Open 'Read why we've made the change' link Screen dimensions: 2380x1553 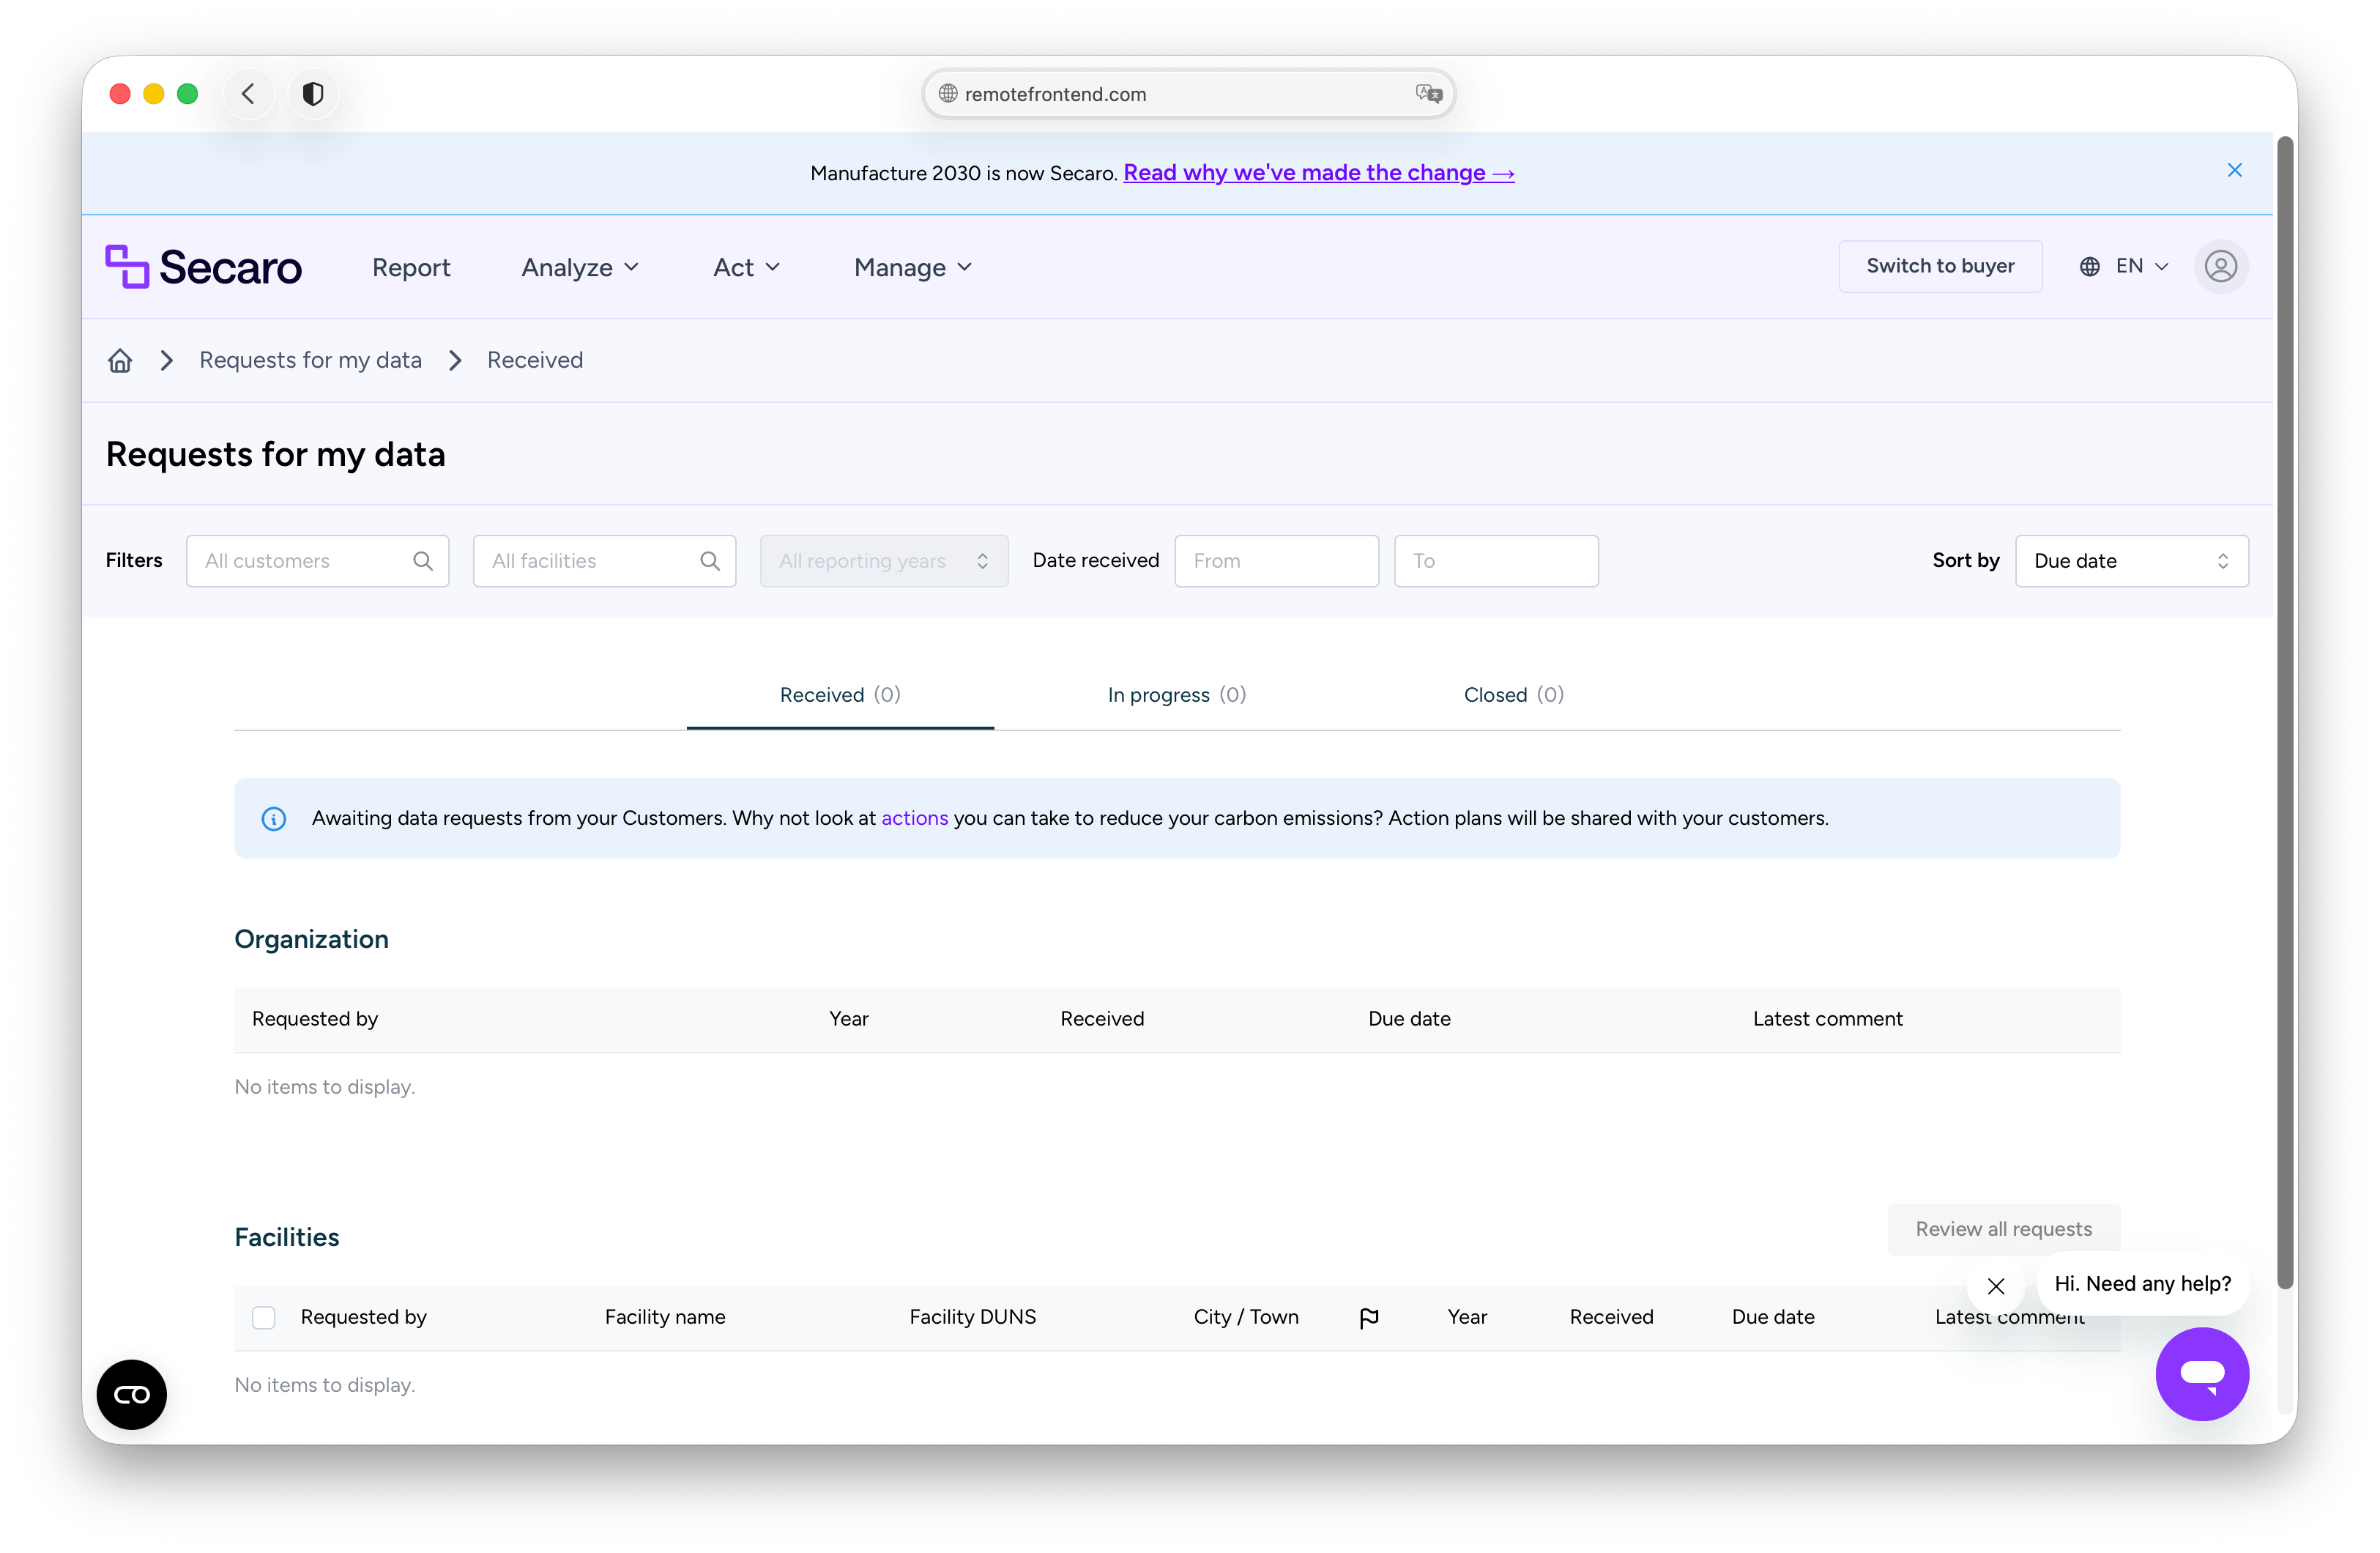click(1318, 172)
